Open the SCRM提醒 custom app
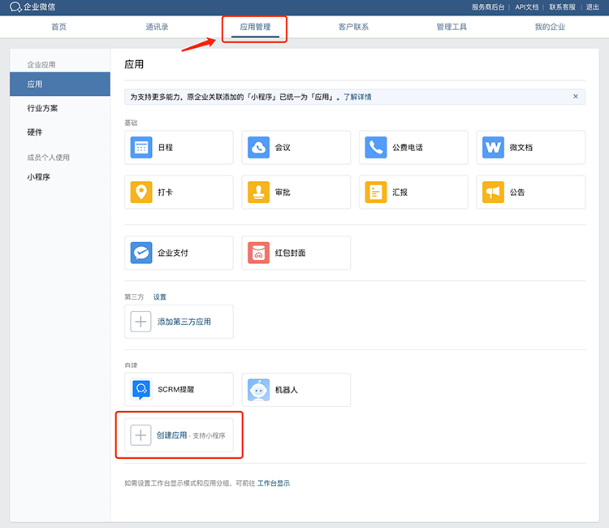609x528 pixels. click(x=141, y=390)
